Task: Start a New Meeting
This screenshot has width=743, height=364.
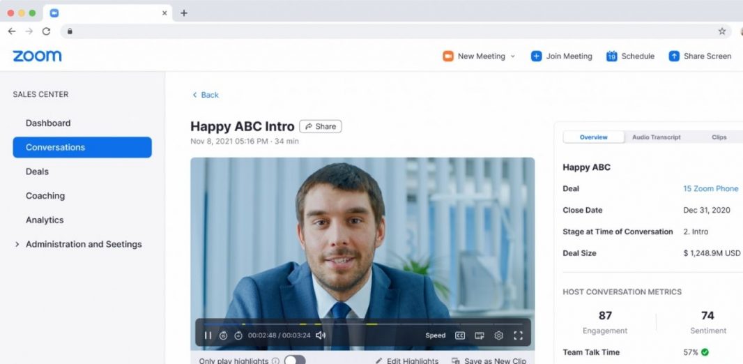Action: pos(475,56)
